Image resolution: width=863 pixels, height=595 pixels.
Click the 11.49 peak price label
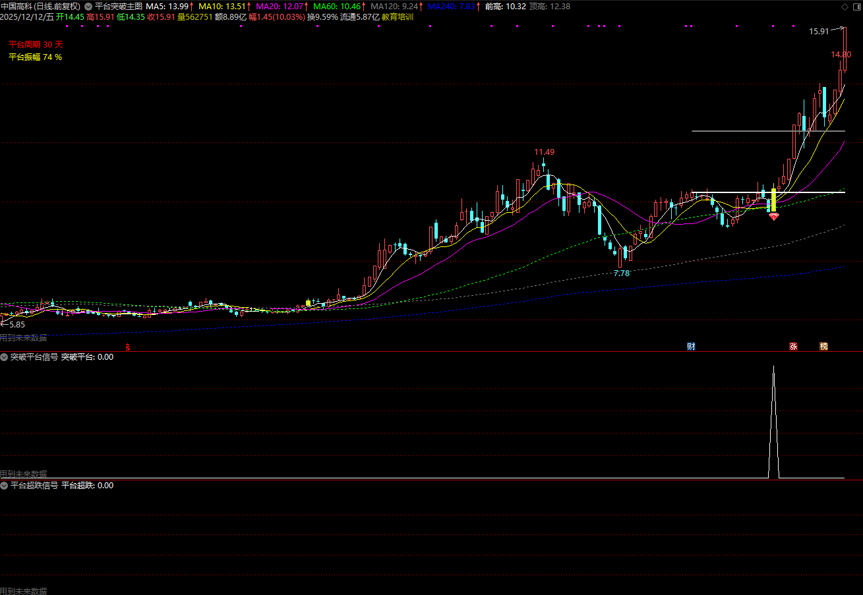pyautogui.click(x=544, y=152)
